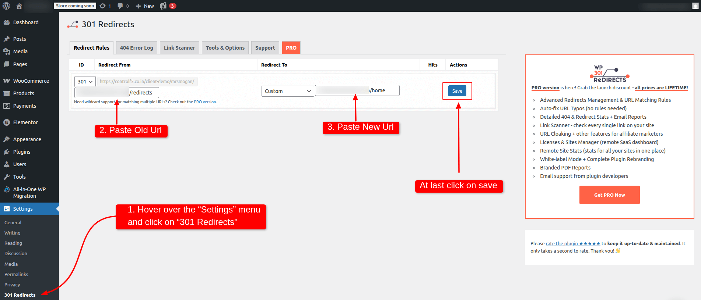This screenshot has width=701, height=300.
Task: Click the Hits column header
Action: pos(433,65)
